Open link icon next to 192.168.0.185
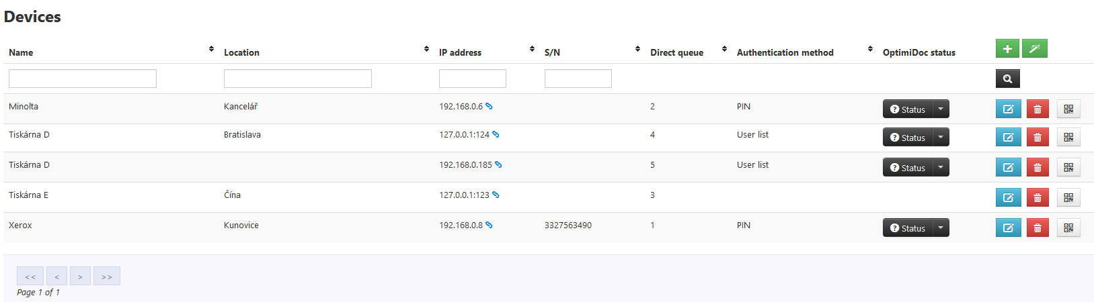1094x302 pixels. coord(498,165)
